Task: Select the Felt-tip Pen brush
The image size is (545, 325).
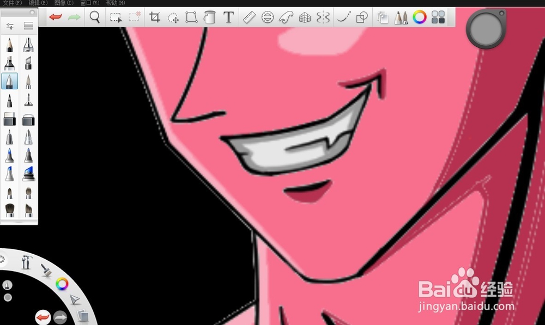Action: (x=9, y=100)
